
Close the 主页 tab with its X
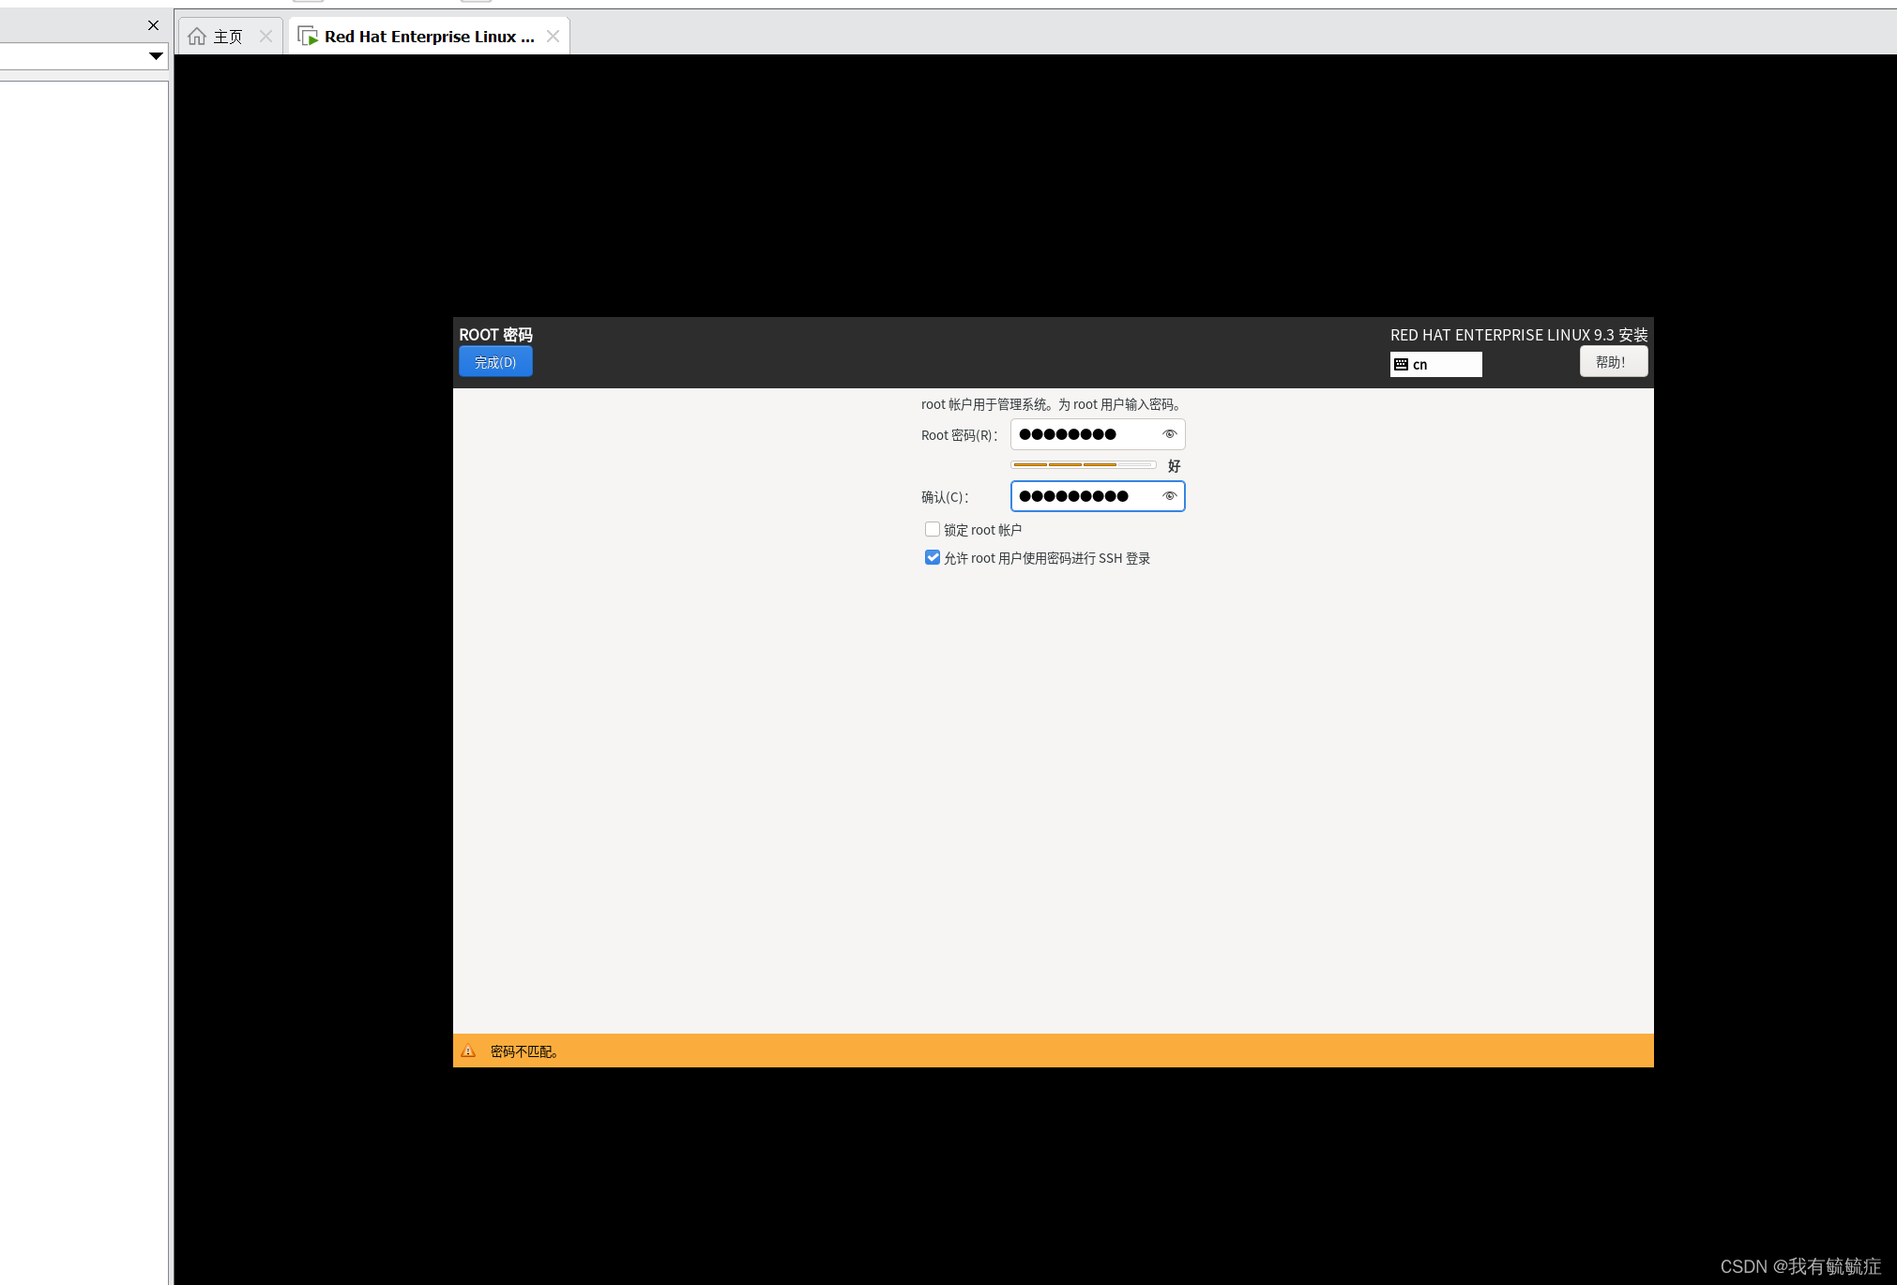tap(266, 37)
